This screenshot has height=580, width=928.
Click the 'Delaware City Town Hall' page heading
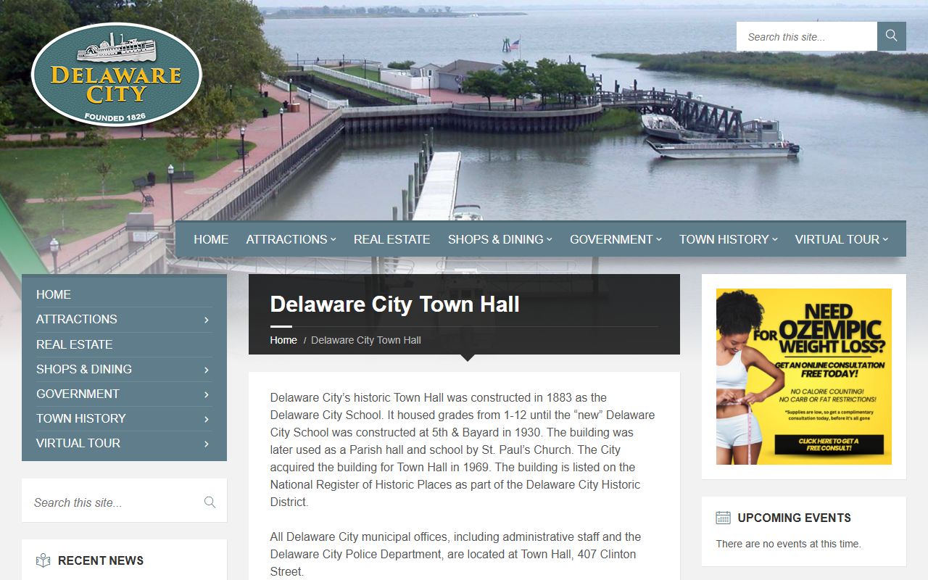tap(394, 304)
